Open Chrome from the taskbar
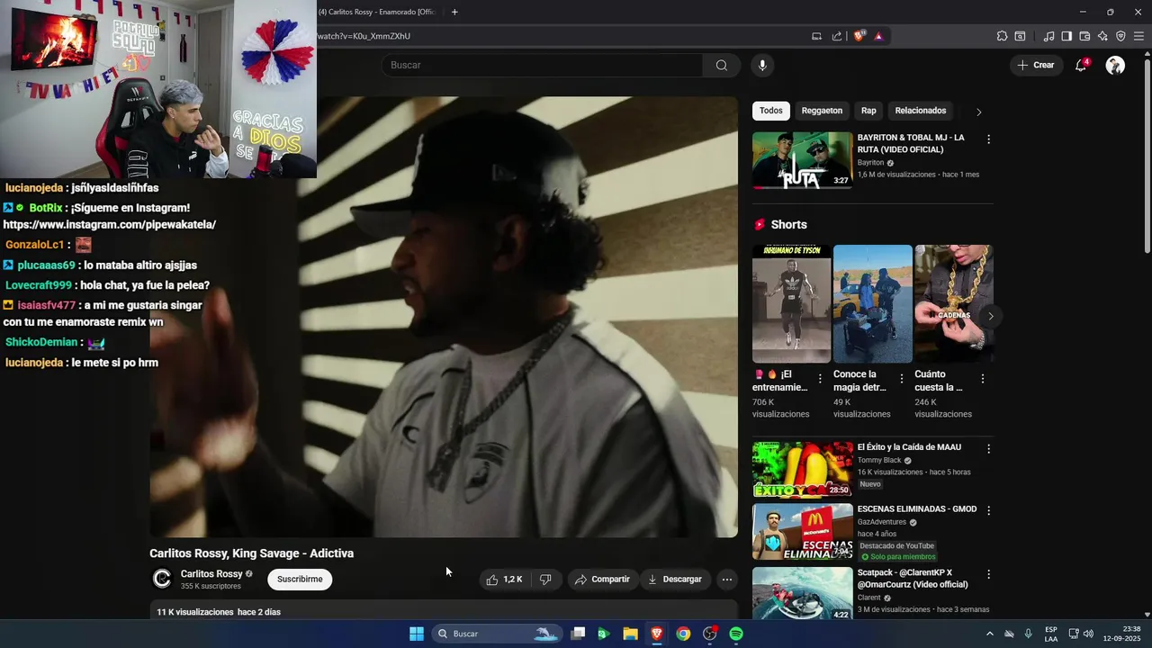This screenshot has height=648, width=1152. [x=683, y=634]
